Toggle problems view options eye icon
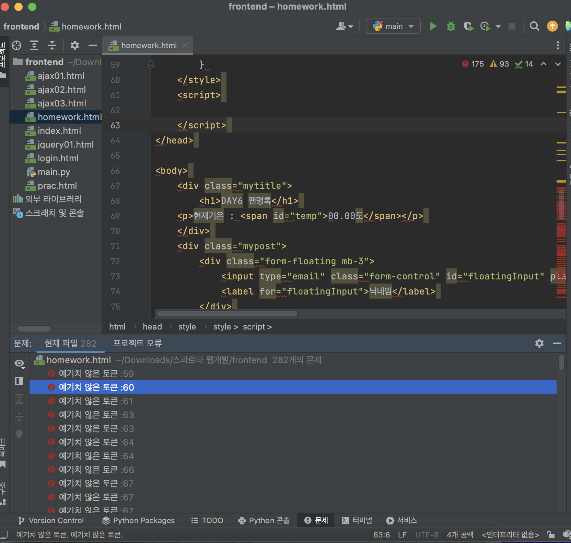The width and height of the screenshot is (571, 543). point(20,363)
